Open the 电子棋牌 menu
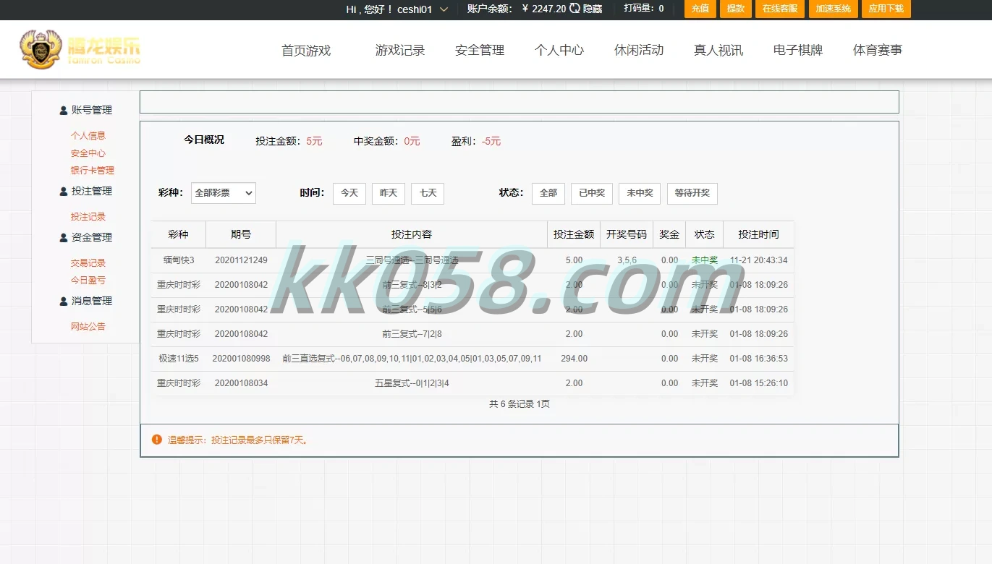The height and width of the screenshot is (564, 992). (x=798, y=51)
